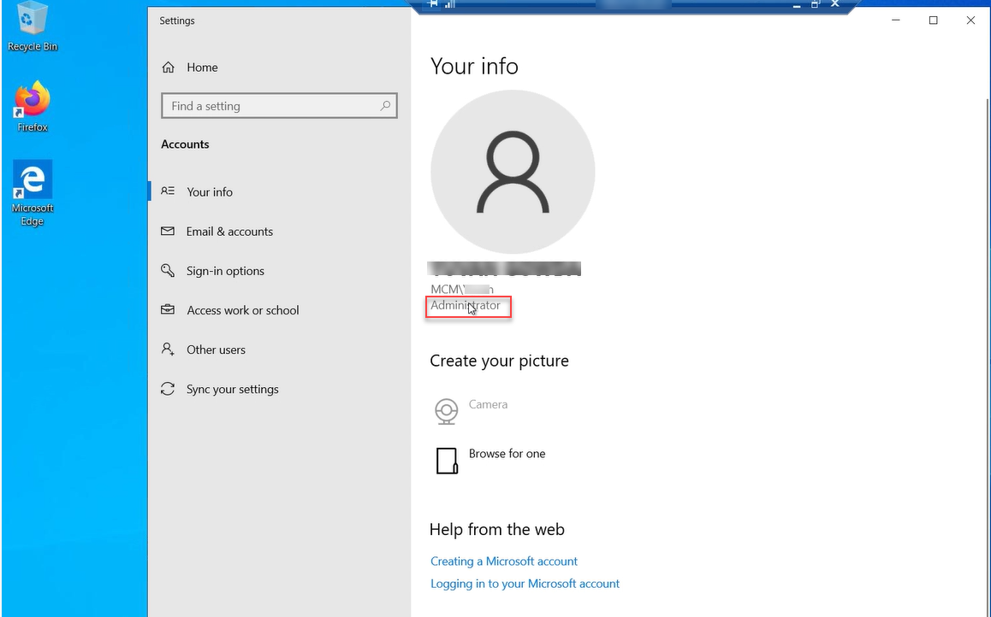Minimize the Settings window
This screenshot has width=991, height=617.
(x=895, y=21)
